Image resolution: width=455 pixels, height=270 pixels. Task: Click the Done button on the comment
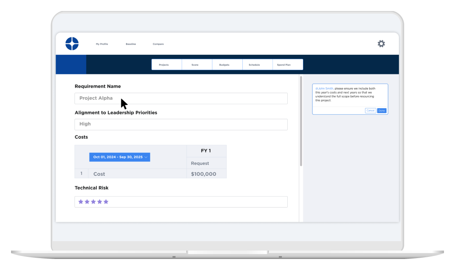pos(382,110)
